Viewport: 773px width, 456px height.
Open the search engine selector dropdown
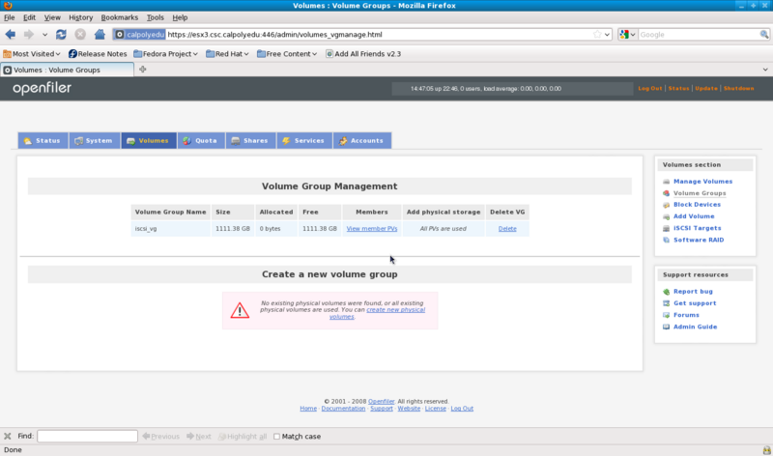click(x=627, y=35)
